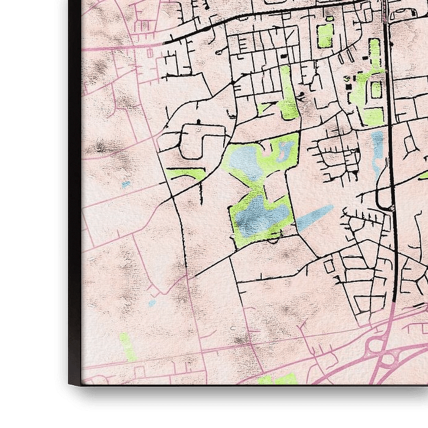Click the tiny blue spot on left side
The height and width of the screenshot is (428, 428).
click(125, 183)
